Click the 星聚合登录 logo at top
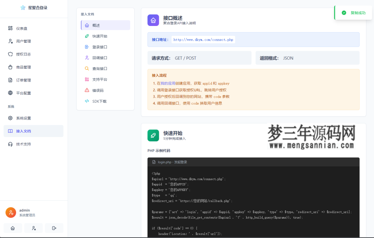374x238 pixels. point(34,7)
